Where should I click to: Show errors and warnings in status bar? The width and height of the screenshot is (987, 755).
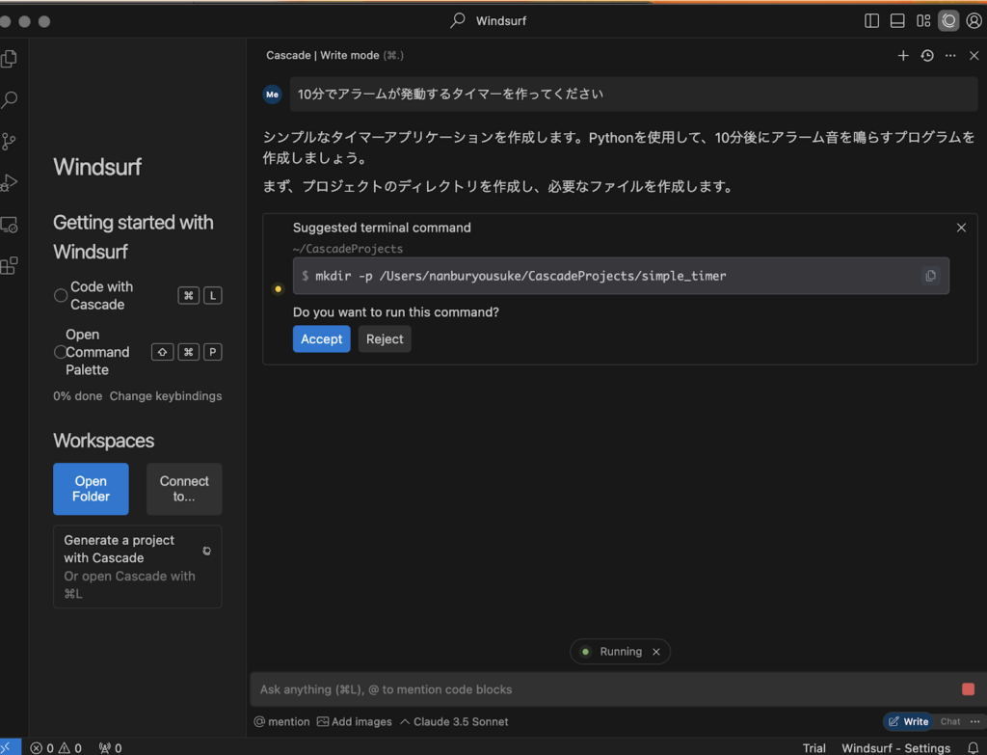(x=56, y=748)
